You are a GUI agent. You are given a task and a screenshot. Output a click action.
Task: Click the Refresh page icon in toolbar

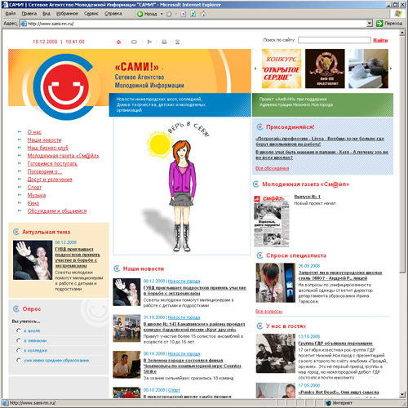[193, 14]
